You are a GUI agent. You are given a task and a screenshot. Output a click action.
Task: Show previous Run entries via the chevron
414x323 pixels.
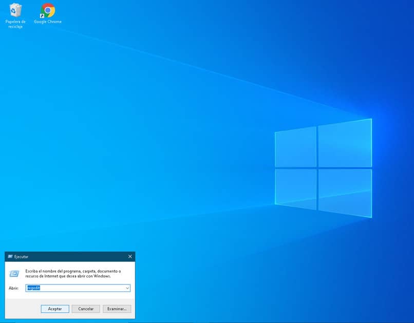click(x=127, y=288)
